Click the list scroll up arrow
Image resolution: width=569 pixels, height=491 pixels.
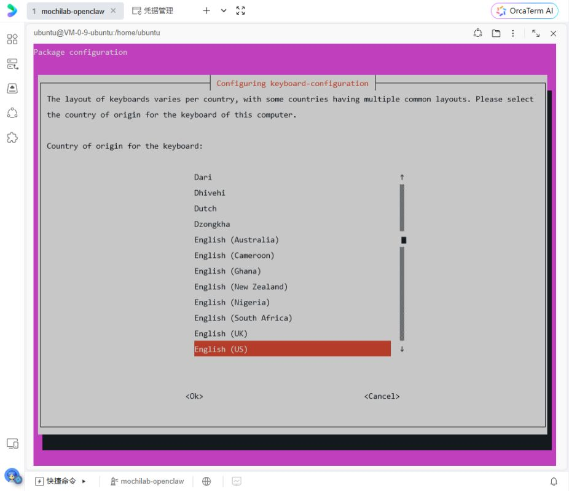tap(402, 177)
